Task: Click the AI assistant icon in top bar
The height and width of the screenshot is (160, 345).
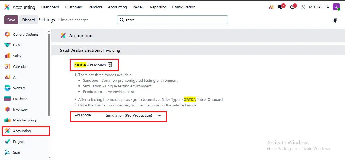Action: (271, 7)
